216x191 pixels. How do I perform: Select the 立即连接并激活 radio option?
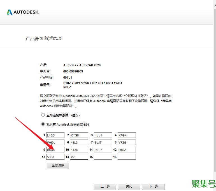(x=43, y=115)
